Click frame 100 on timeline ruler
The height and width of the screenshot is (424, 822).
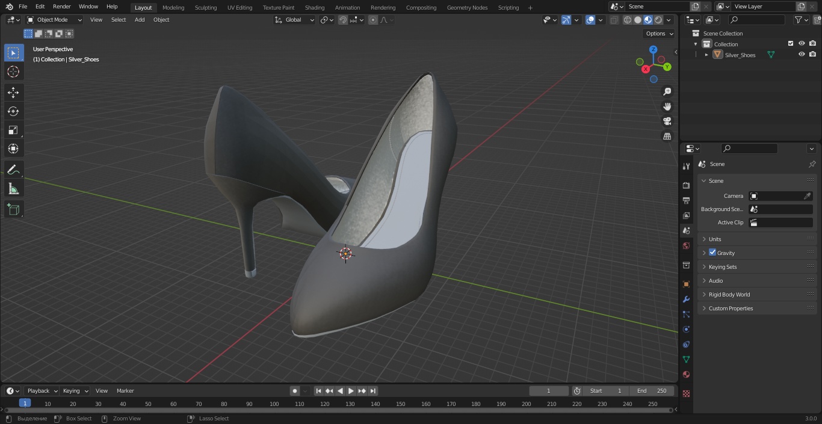tap(274, 404)
